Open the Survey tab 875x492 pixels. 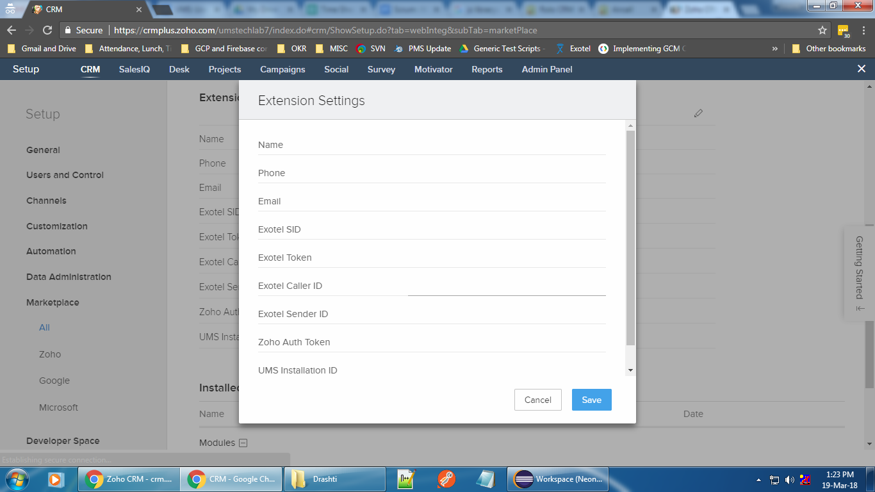point(381,69)
